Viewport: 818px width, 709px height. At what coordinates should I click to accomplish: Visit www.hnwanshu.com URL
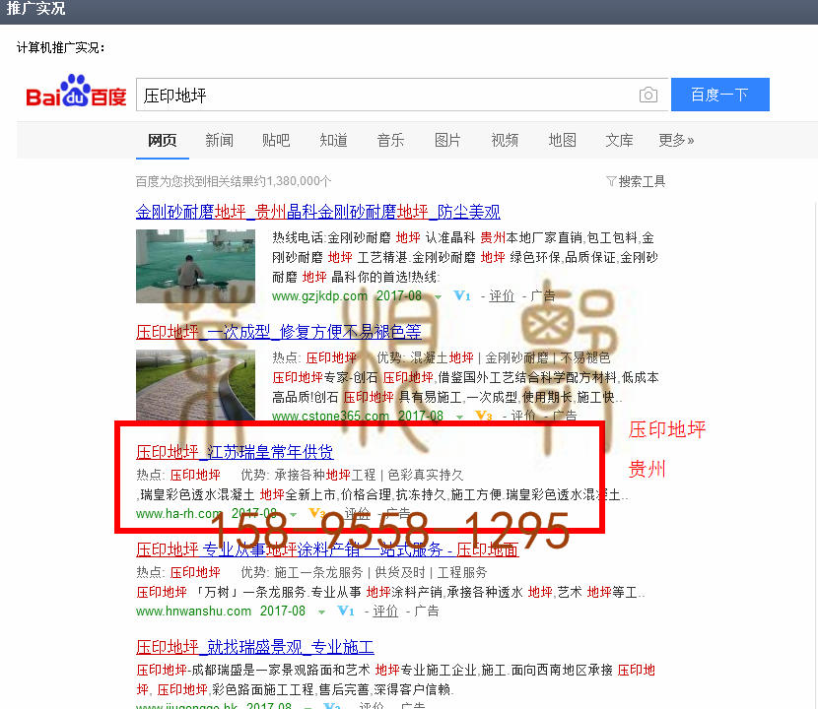pyautogui.click(x=193, y=611)
